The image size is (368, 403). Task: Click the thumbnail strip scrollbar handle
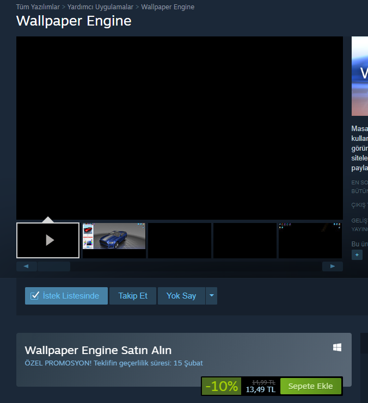pos(54,266)
